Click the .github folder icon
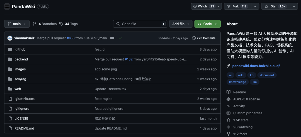This screenshot has width=301, height=137. pos(10,49)
